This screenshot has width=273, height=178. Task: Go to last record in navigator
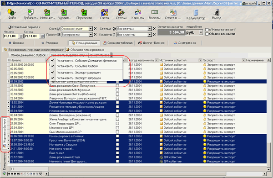18,174
